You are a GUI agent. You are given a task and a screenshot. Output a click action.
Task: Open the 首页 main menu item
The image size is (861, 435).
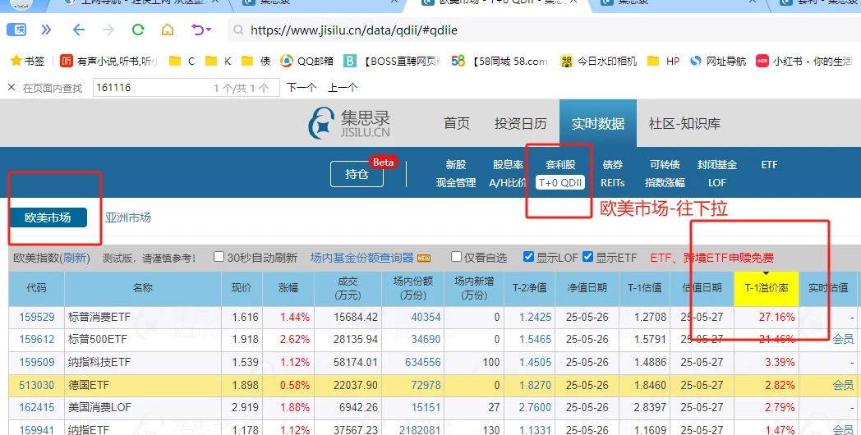pos(457,123)
